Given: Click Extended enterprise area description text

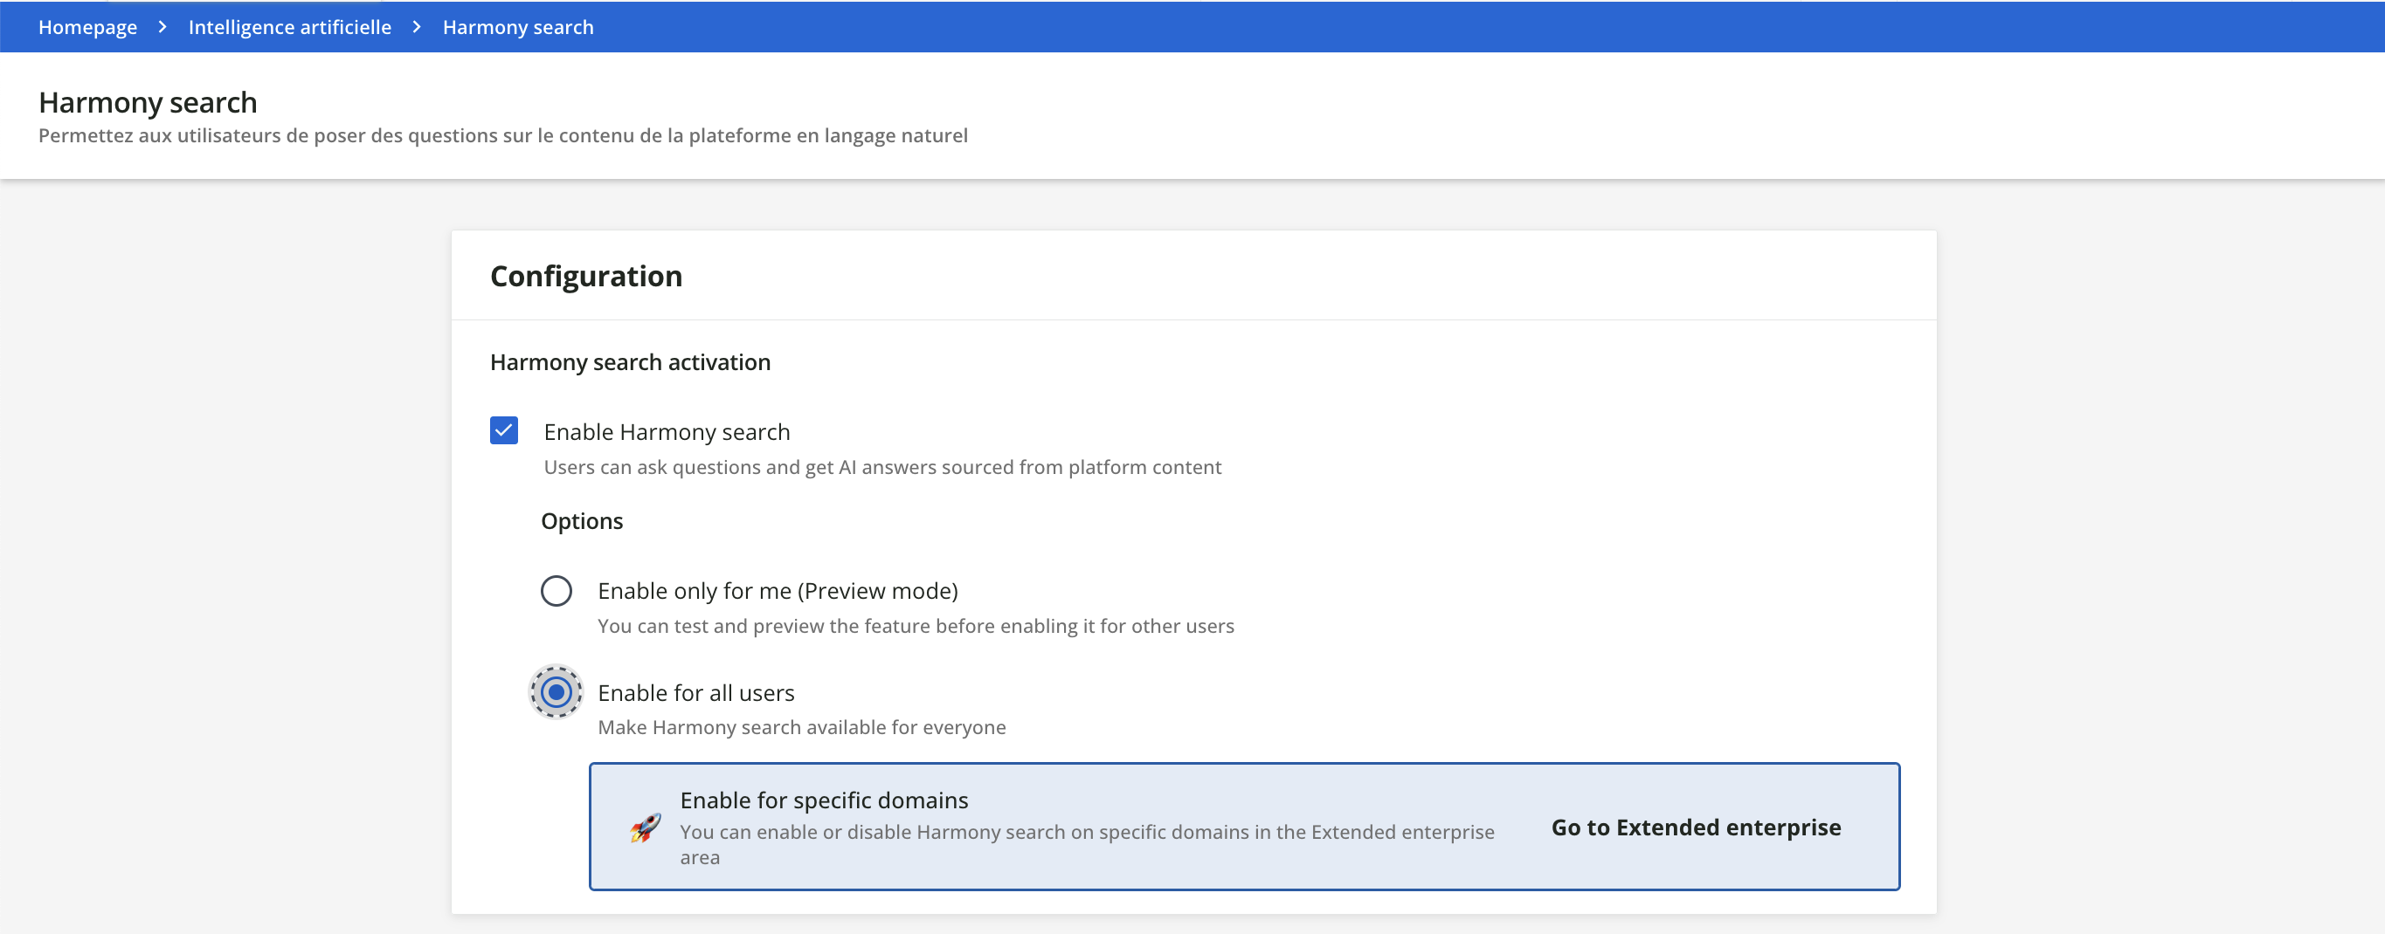Looking at the screenshot, I should 1087,844.
